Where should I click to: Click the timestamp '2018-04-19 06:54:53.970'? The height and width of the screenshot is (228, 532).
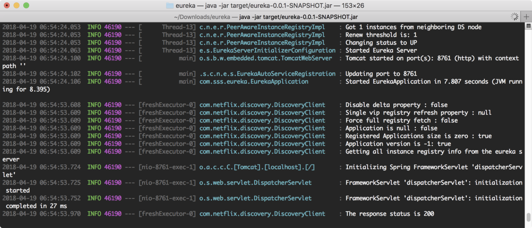(41, 214)
